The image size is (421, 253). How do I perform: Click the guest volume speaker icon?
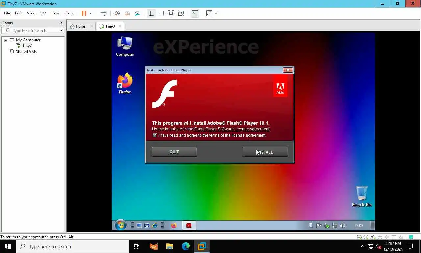pyautogui.click(x=343, y=226)
